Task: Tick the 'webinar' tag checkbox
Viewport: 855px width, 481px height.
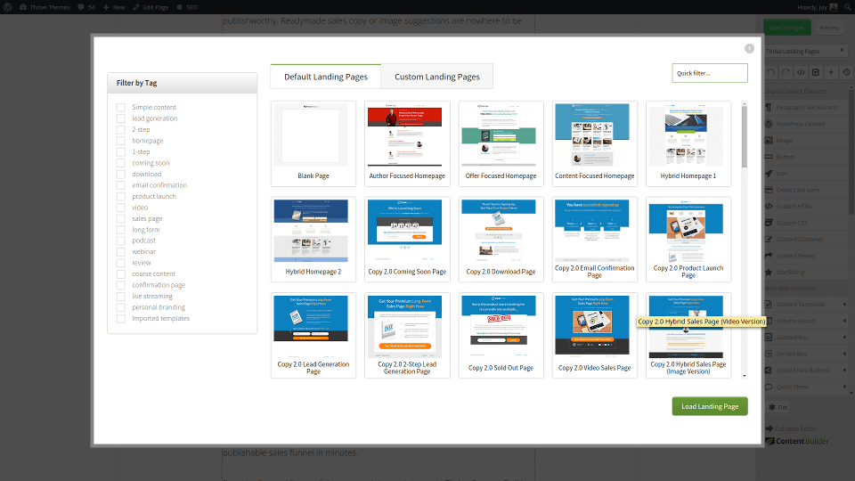Action: [120, 252]
